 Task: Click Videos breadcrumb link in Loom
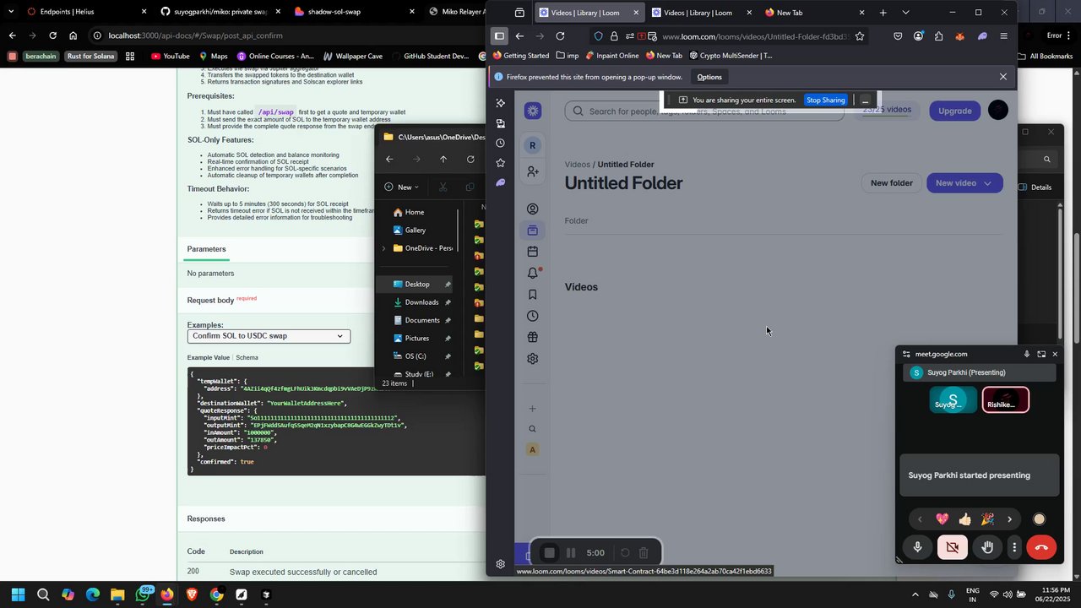pyautogui.click(x=577, y=165)
